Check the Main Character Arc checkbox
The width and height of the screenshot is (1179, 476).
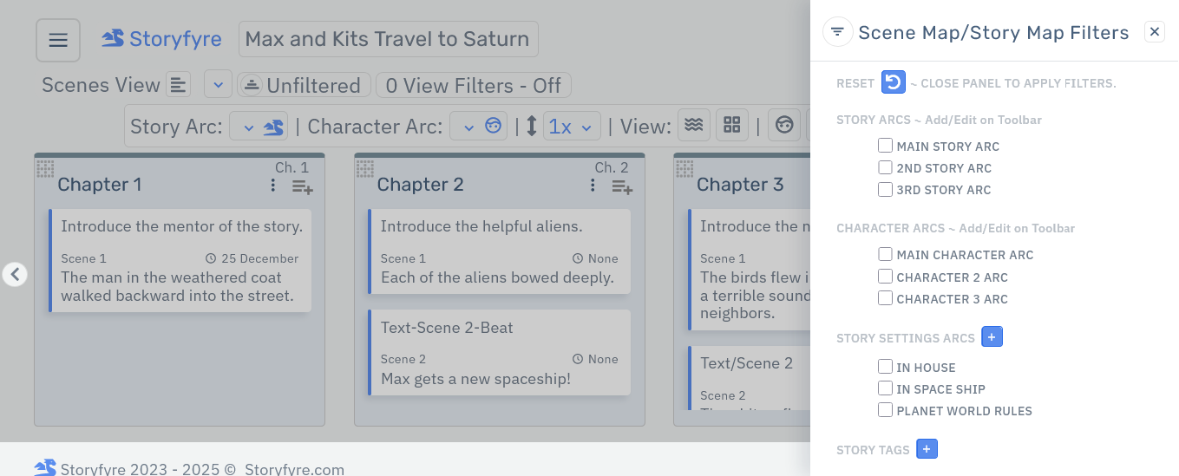(885, 254)
